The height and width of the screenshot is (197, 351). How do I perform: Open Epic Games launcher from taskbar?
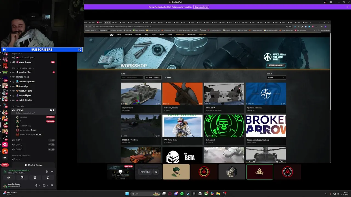click(194, 194)
